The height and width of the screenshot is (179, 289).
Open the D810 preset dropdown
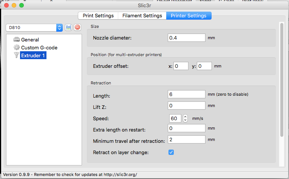point(59,28)
